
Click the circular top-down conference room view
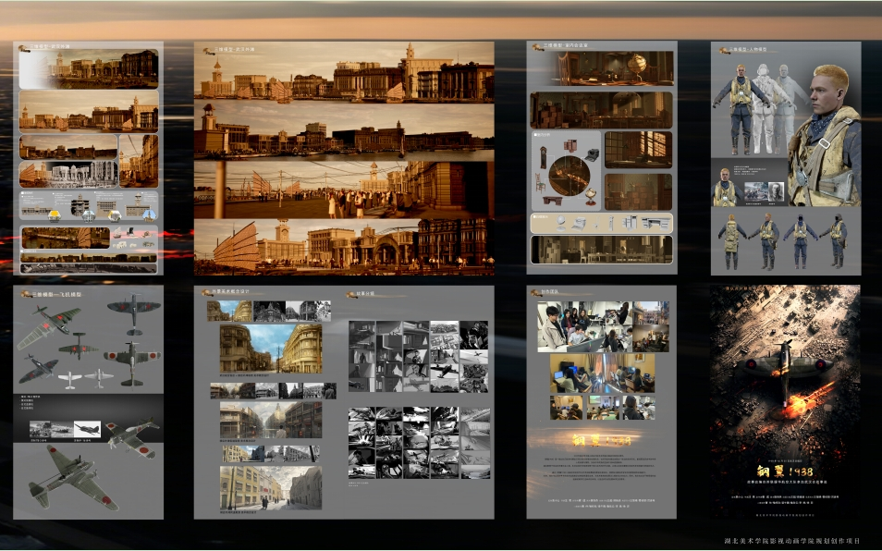570,176
